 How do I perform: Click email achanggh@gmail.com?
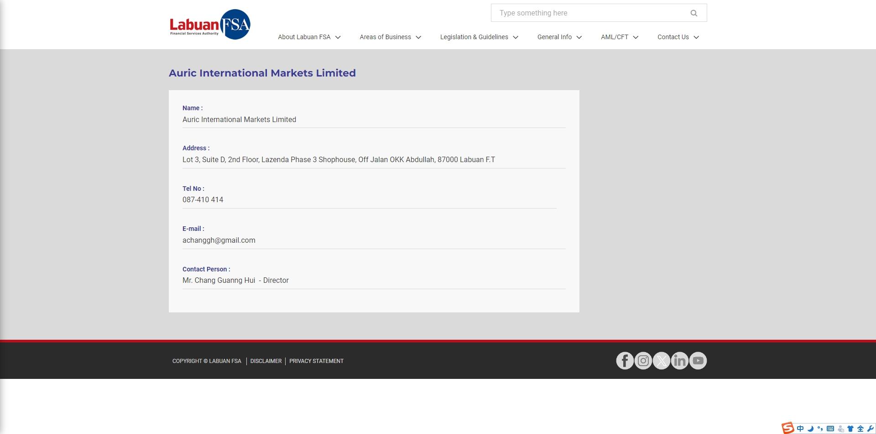219,240
